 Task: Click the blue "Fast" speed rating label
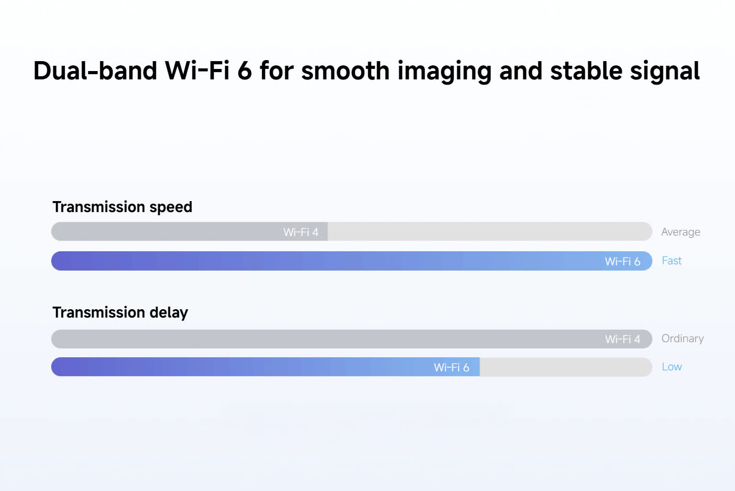pos(671,261)
